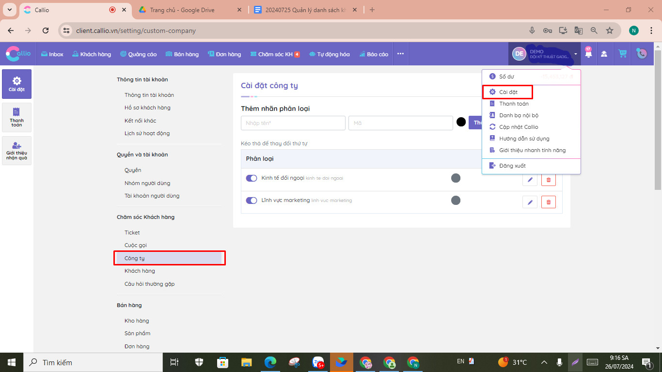Screen dimensions: 662x372
Task: Open Tự động hóa navigation menu
Action: pyautogui.click(x=329, y=54)
